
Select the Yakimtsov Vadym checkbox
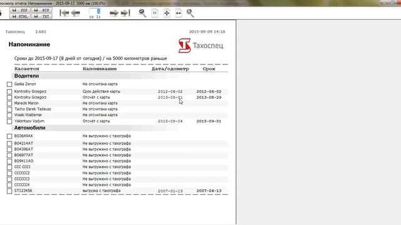[9, 121]
